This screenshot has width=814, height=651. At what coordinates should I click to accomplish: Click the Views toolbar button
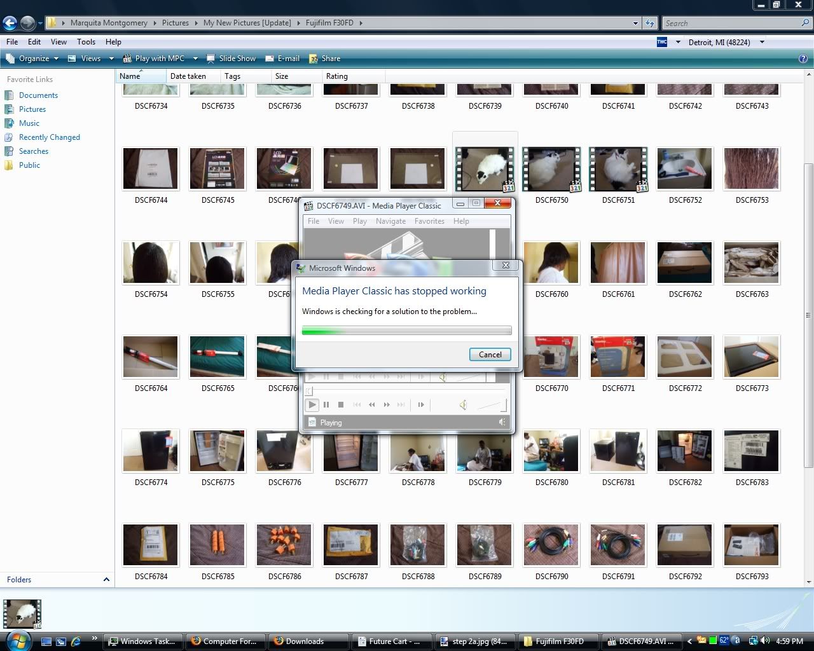point(85,58)
